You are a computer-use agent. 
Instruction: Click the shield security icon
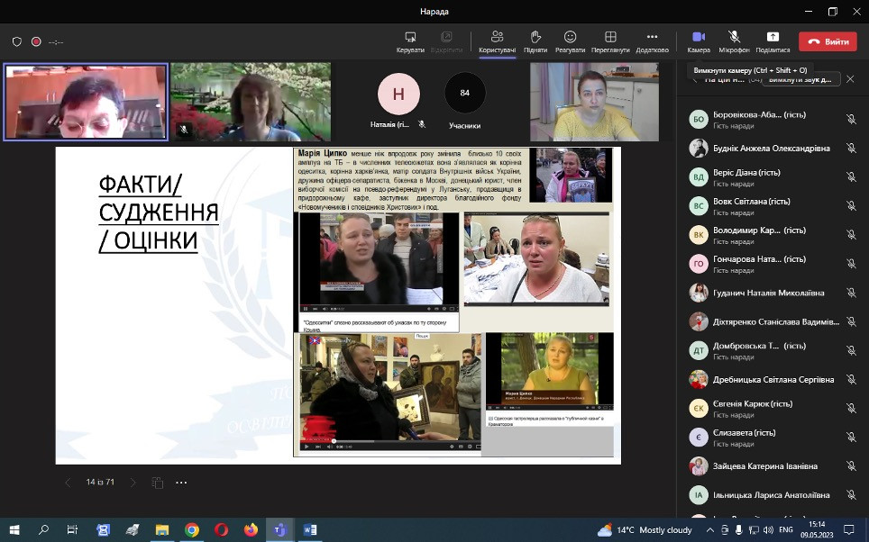(x=17, y=41)
